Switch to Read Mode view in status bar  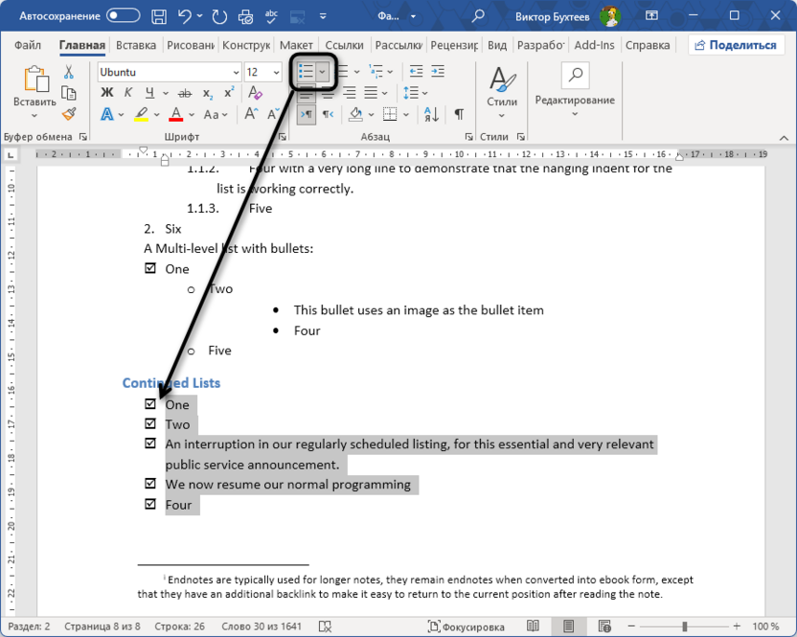[533, 626]
